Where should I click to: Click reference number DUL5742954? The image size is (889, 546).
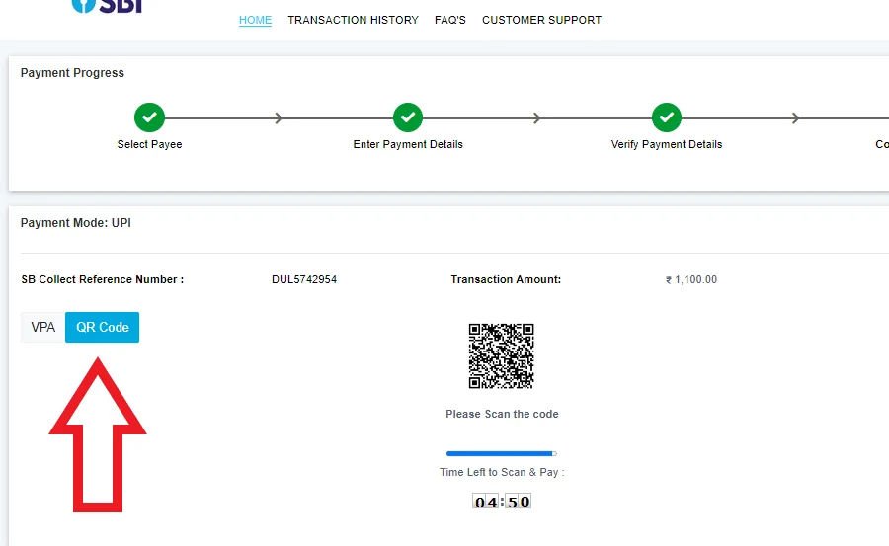point(304,279)
